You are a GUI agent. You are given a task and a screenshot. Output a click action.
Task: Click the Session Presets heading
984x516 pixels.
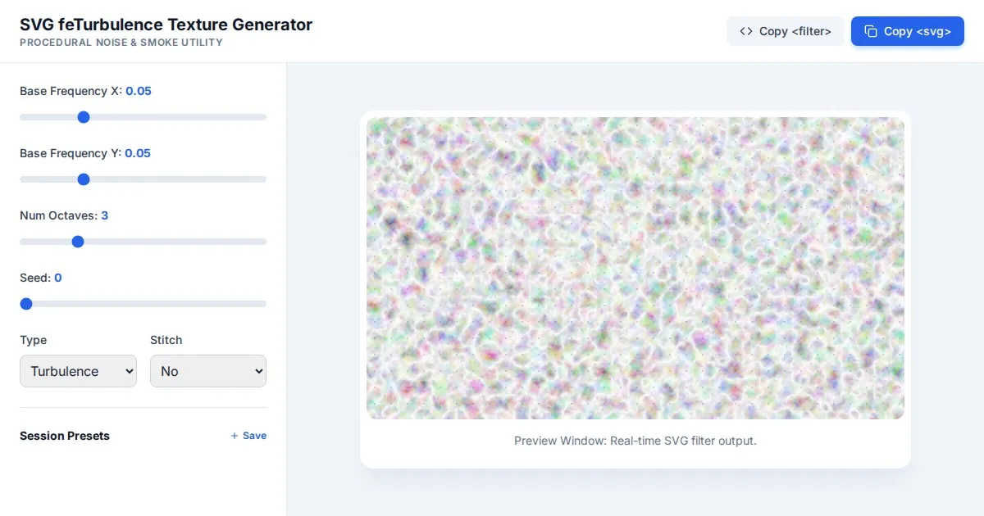pos(65,436)
